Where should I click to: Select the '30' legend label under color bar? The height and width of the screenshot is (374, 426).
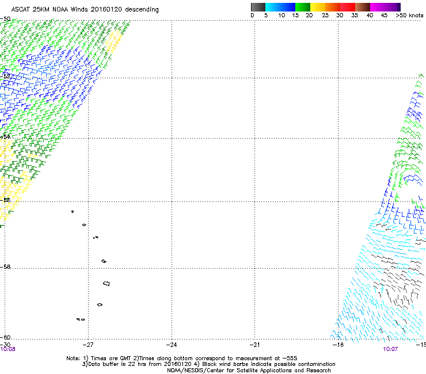pyautogui.click(x=340, y=16)
